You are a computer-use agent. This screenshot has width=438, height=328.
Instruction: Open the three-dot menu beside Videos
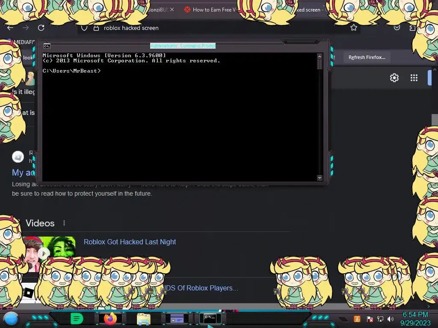64,223
